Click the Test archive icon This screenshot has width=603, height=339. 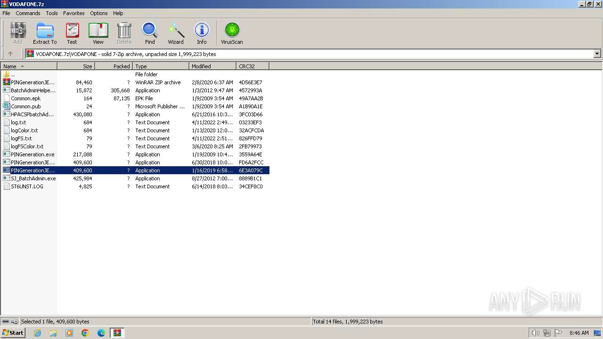point(72,33)
